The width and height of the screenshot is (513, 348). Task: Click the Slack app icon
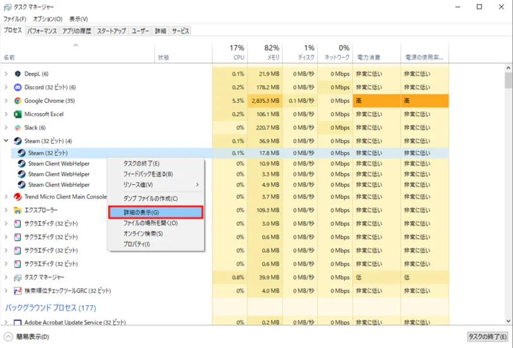coord(18,127)
